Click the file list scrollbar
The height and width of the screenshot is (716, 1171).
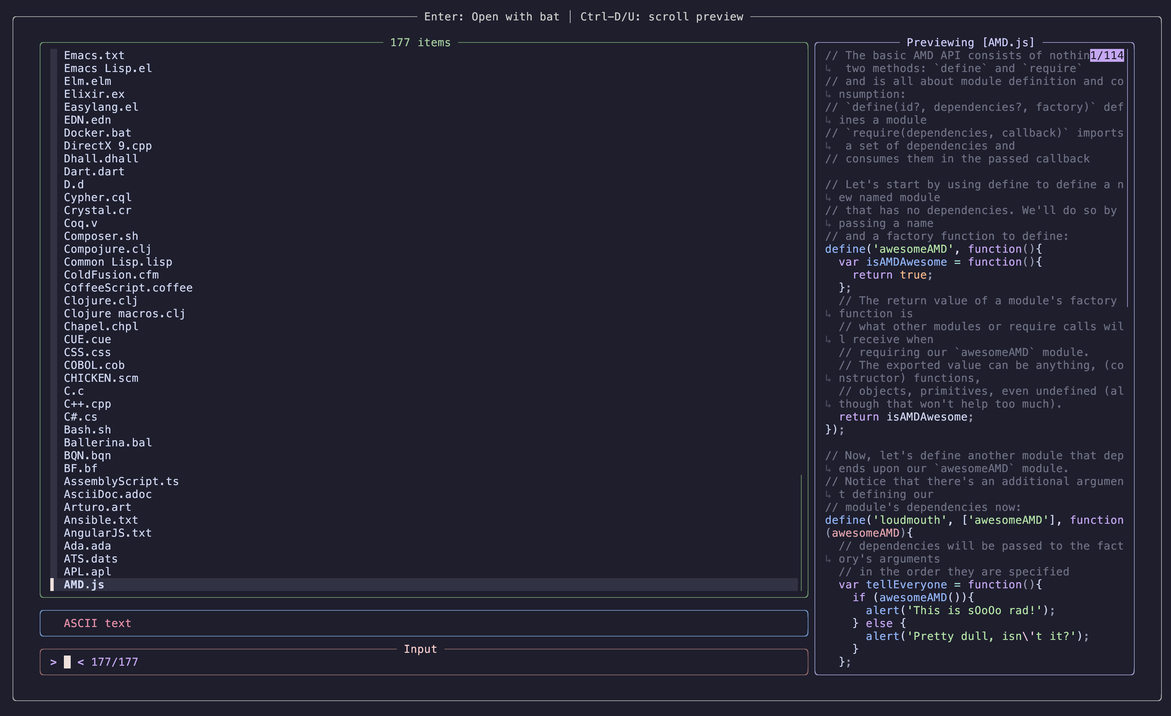pyautogui.click(x=801, y=532)
